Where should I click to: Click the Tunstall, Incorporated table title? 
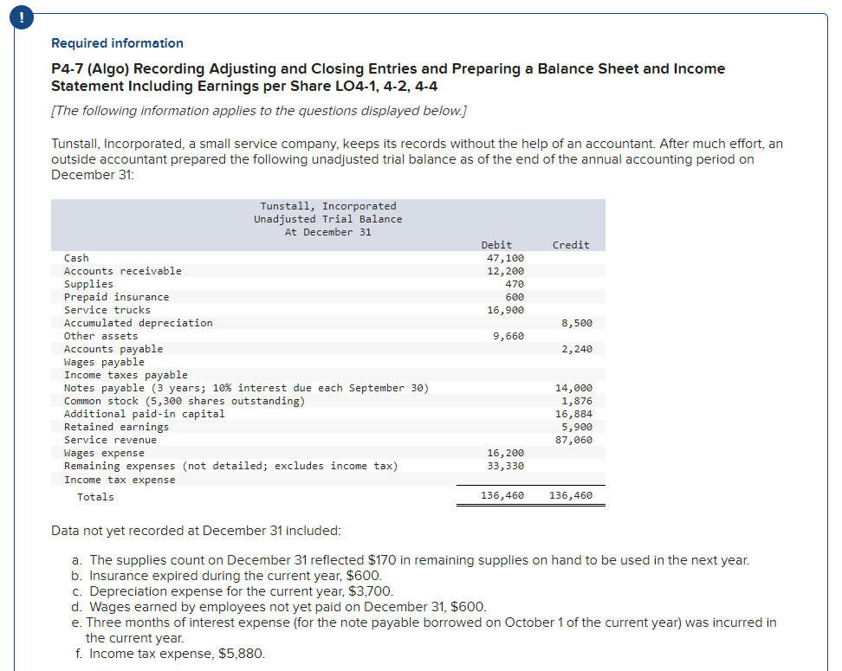coord(328,205)
